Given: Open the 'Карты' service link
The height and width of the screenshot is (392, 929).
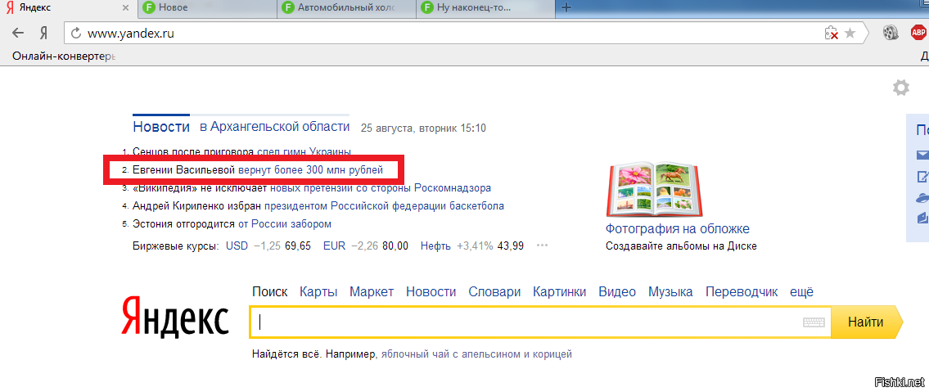Looking at the screenshot, I should pyautogui.click(x=318, y=292).
